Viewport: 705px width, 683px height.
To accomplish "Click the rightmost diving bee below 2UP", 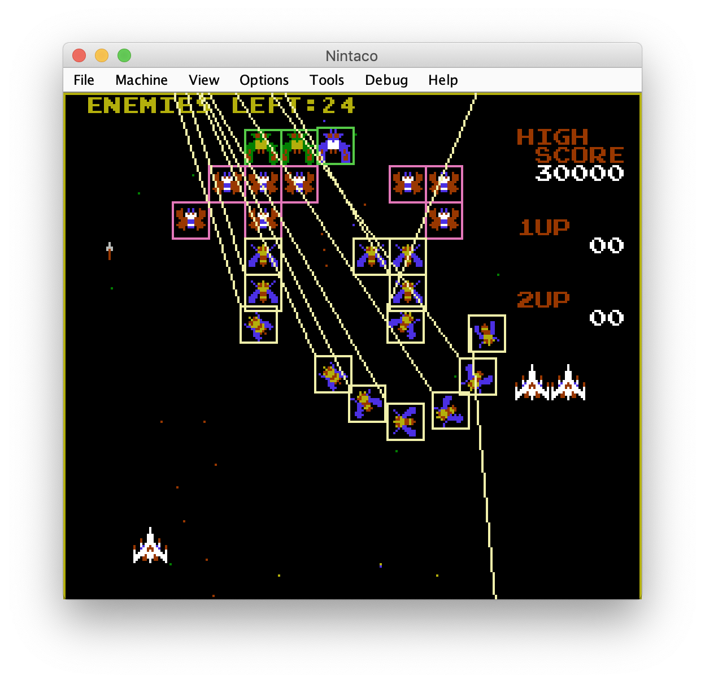I will (487, 334).
